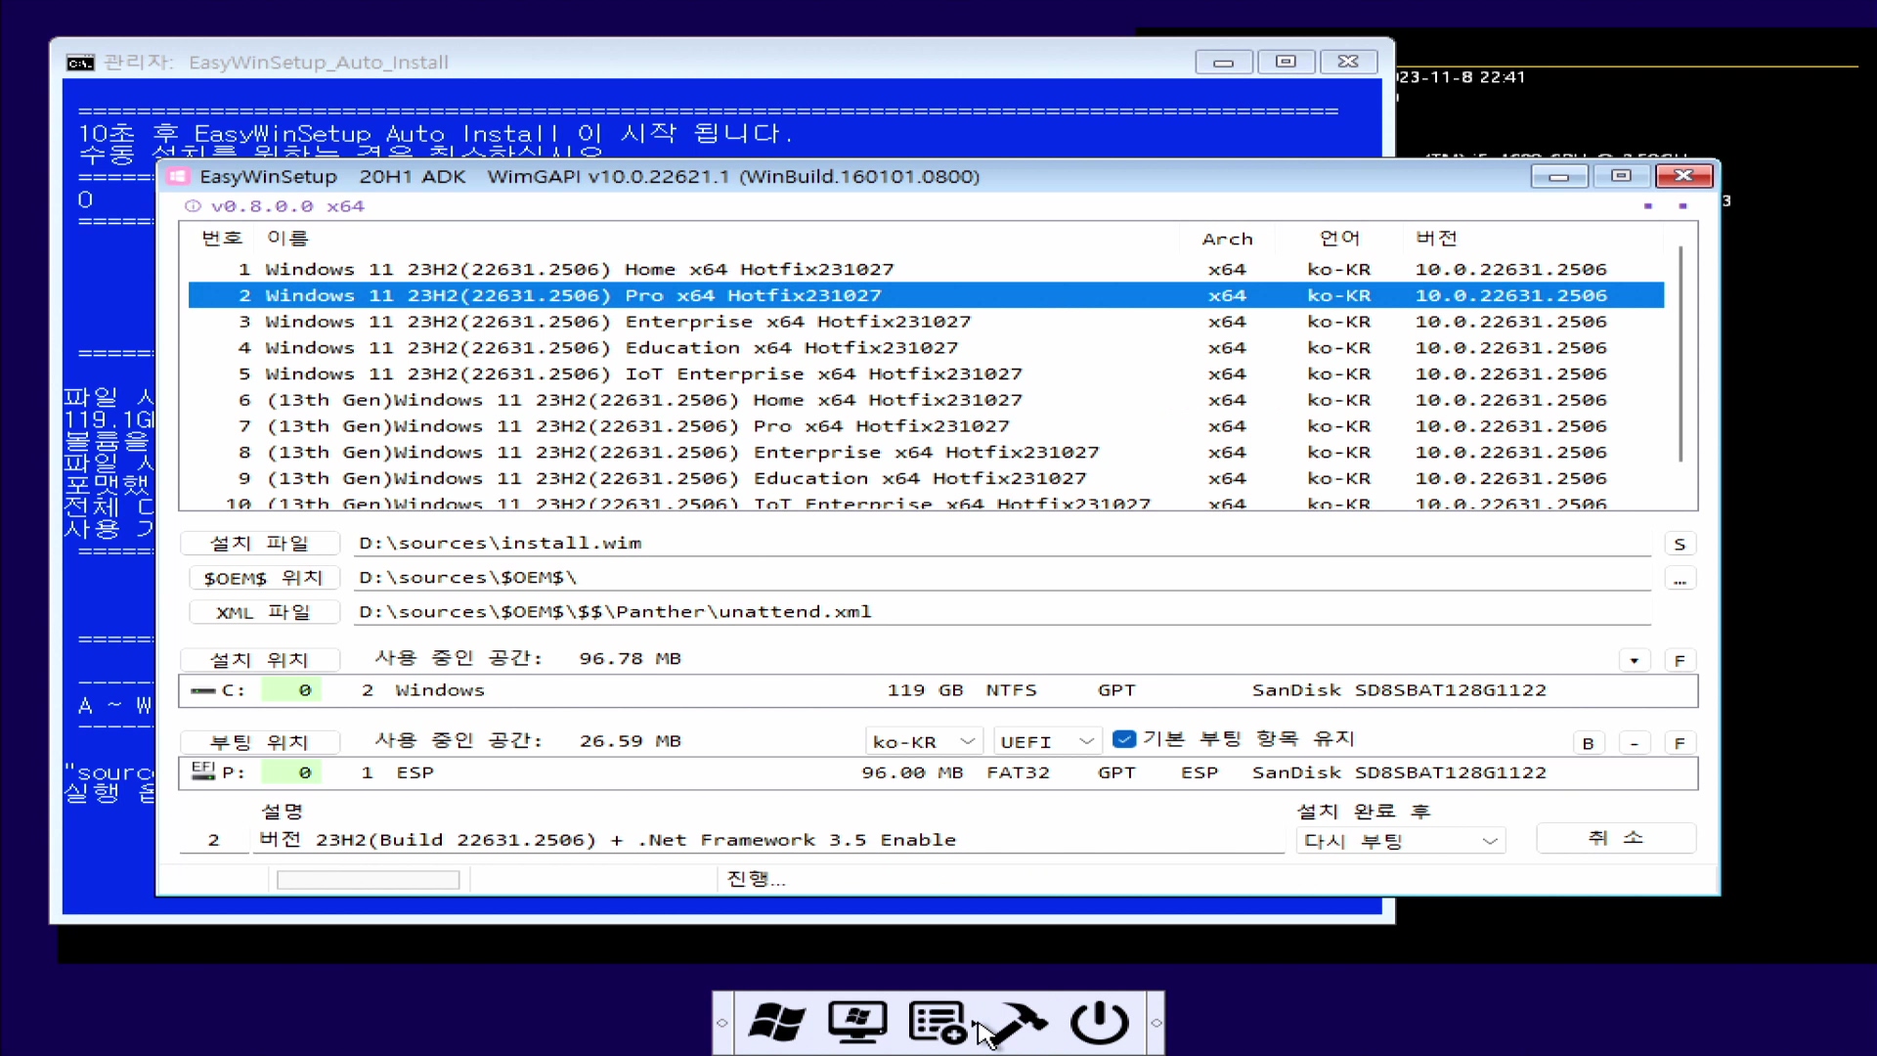
Task: Click the command prompt icon in the Auto_Install window
Action: tap(80, 63)
